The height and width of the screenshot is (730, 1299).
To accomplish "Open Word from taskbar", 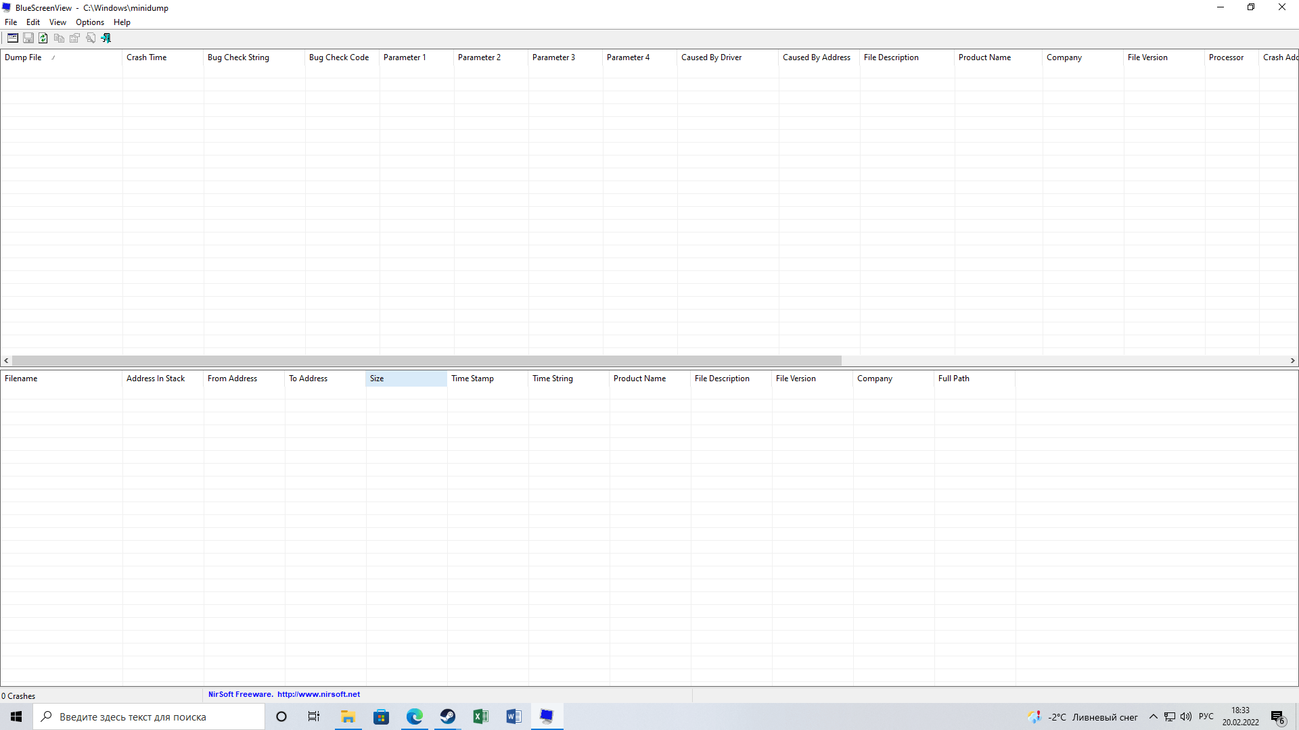I will click(x=514, y=716).
